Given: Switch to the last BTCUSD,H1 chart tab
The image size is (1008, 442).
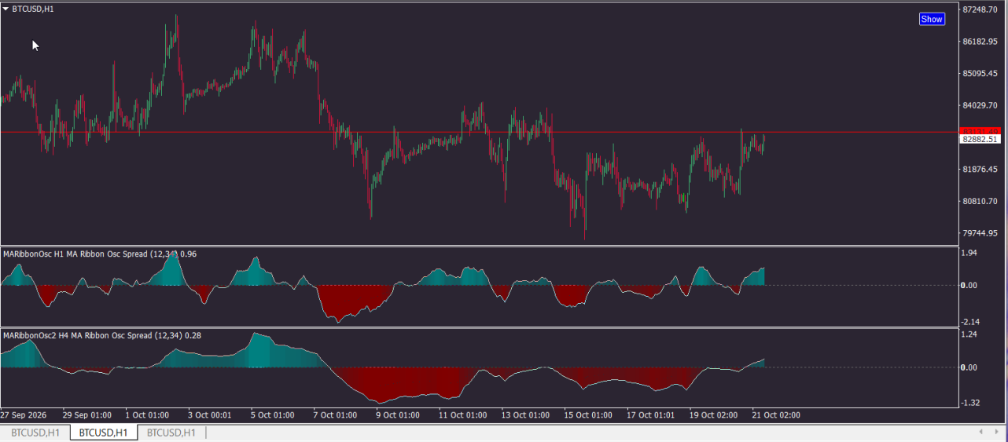Looking at the screenshot, I should pos(171,433).
